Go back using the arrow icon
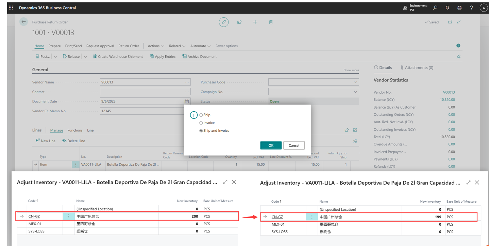 pos(23,22)
